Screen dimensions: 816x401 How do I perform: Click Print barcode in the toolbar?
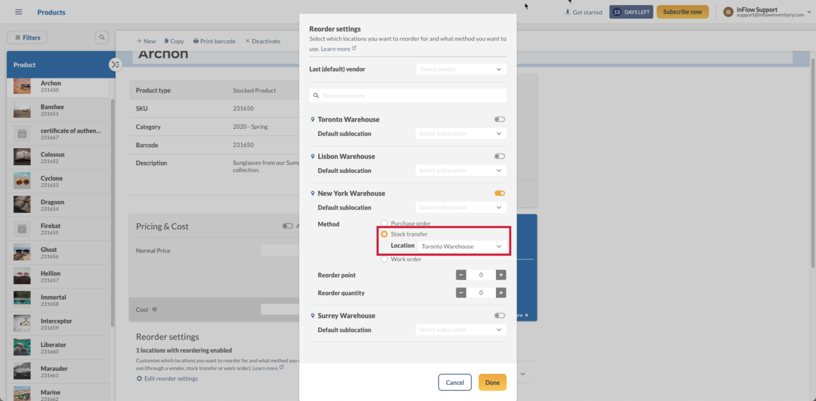click(x=214, y=41)
